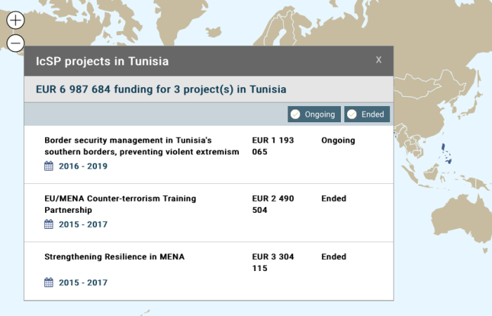Click Ongoing status in the Border security row

point(338,140)
